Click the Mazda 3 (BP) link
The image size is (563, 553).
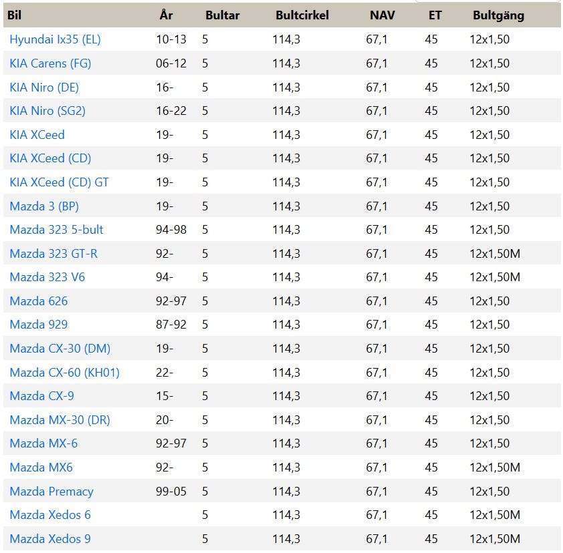(44, 206)
